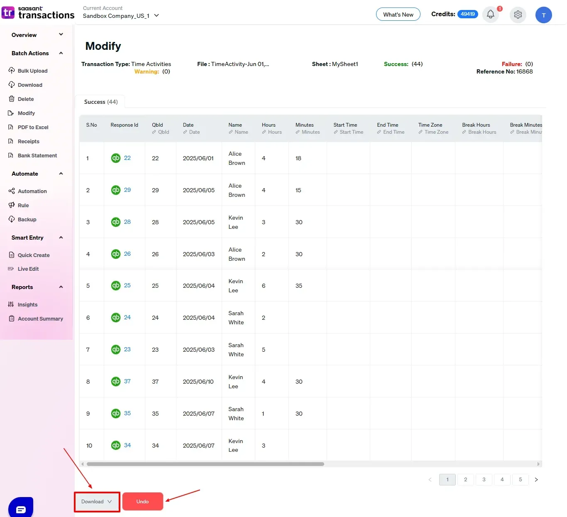Go to page 2

(466, 480)
